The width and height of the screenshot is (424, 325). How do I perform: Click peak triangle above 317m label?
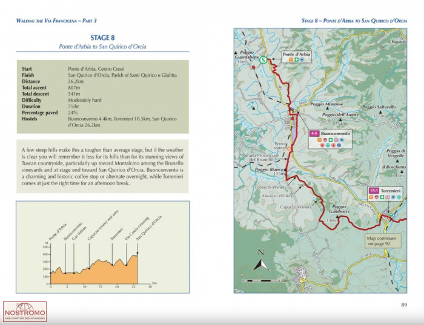tap(380, 112)
